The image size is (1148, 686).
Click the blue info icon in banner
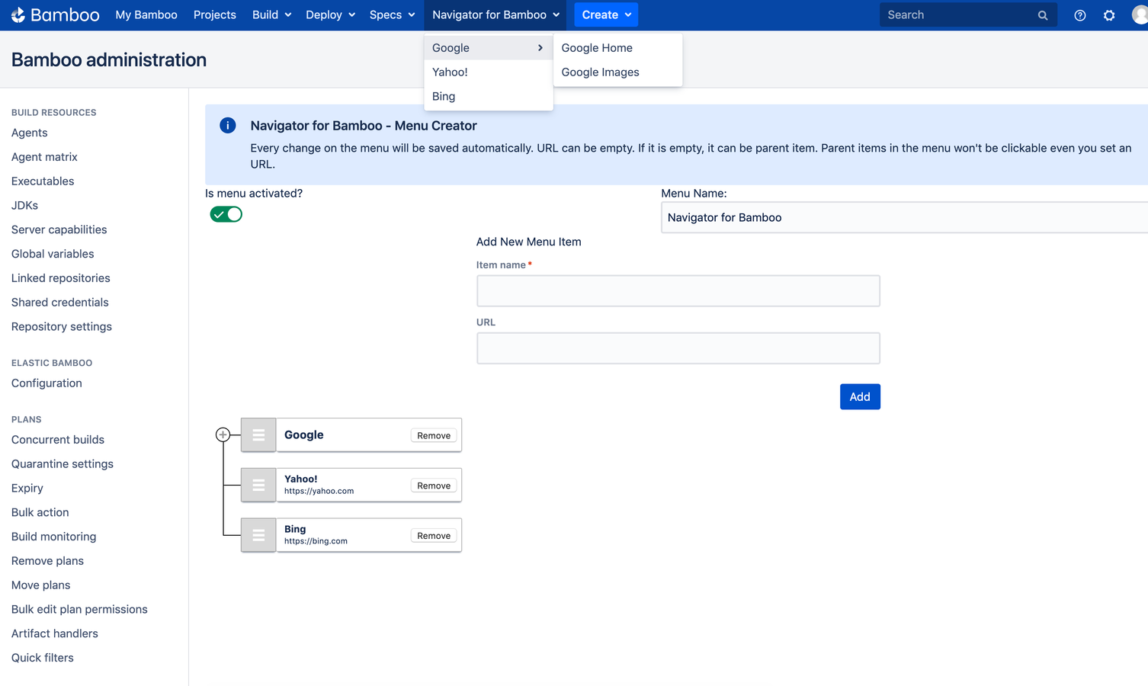click(x=228, y=126)
